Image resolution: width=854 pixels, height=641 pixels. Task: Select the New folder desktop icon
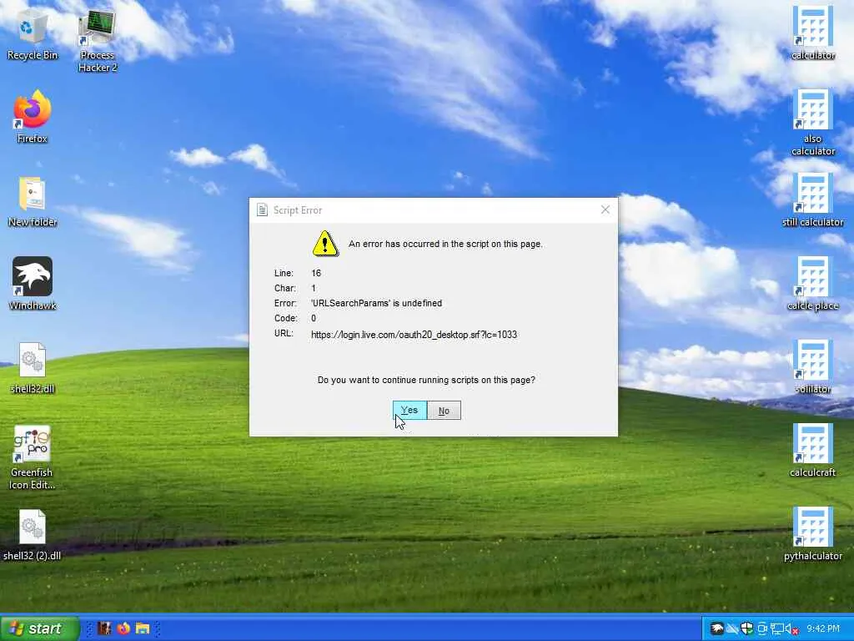coord(33,200)
